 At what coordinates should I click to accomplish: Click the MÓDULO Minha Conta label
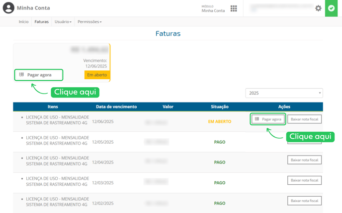213,9
